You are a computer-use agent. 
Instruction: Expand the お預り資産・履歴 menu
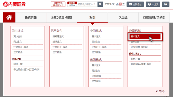click(x=62, y=17)
